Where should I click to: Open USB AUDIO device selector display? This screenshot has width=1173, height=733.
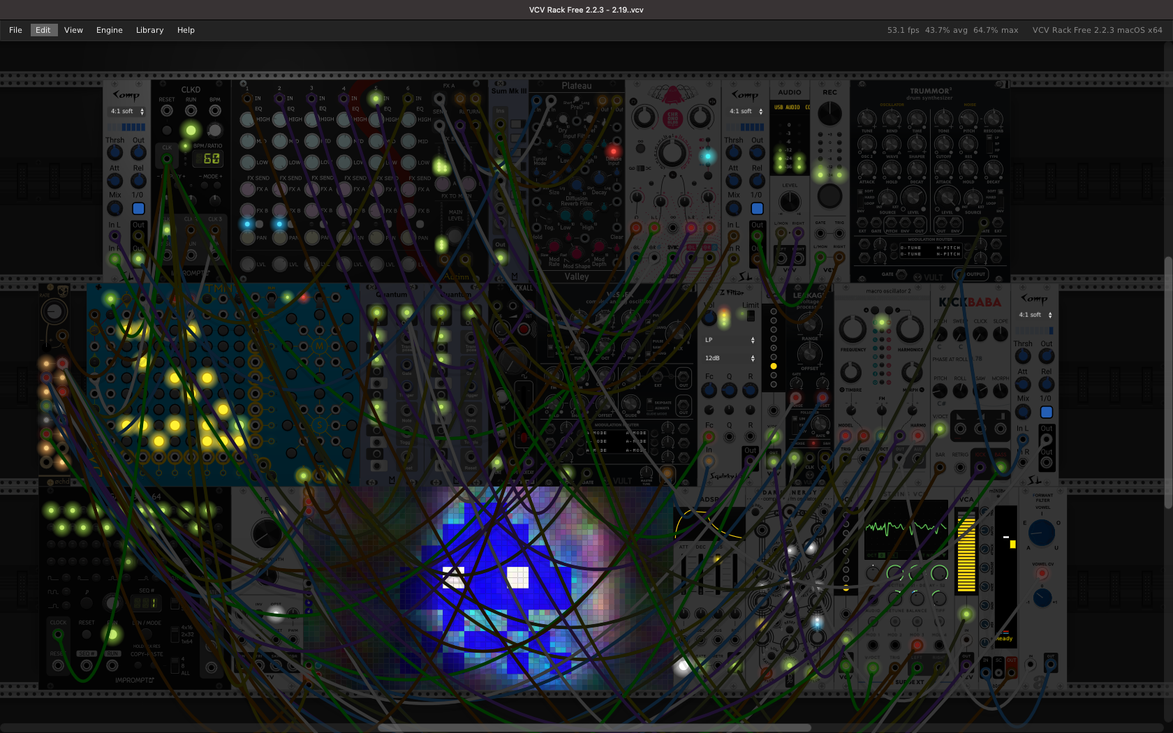tap(790, 108)
